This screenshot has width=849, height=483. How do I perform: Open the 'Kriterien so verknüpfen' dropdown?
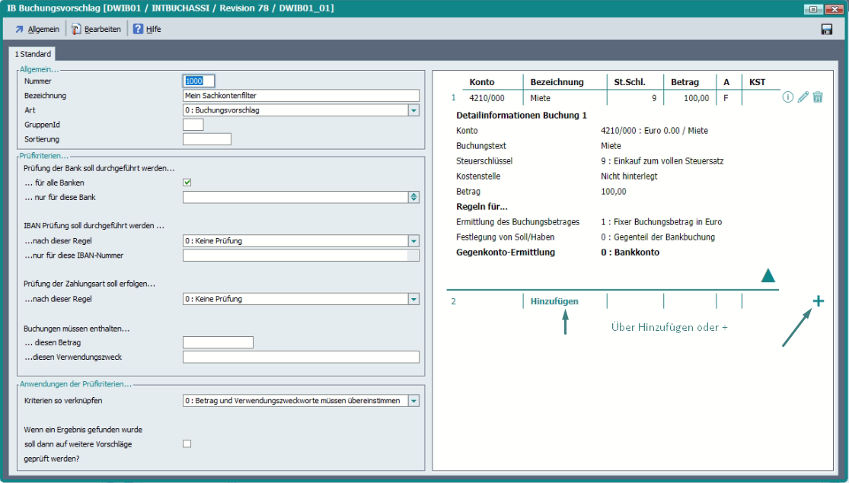413,401
